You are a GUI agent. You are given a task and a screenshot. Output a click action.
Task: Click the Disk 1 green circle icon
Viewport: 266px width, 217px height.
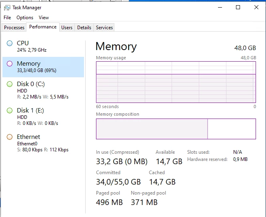tap(10, 111)
